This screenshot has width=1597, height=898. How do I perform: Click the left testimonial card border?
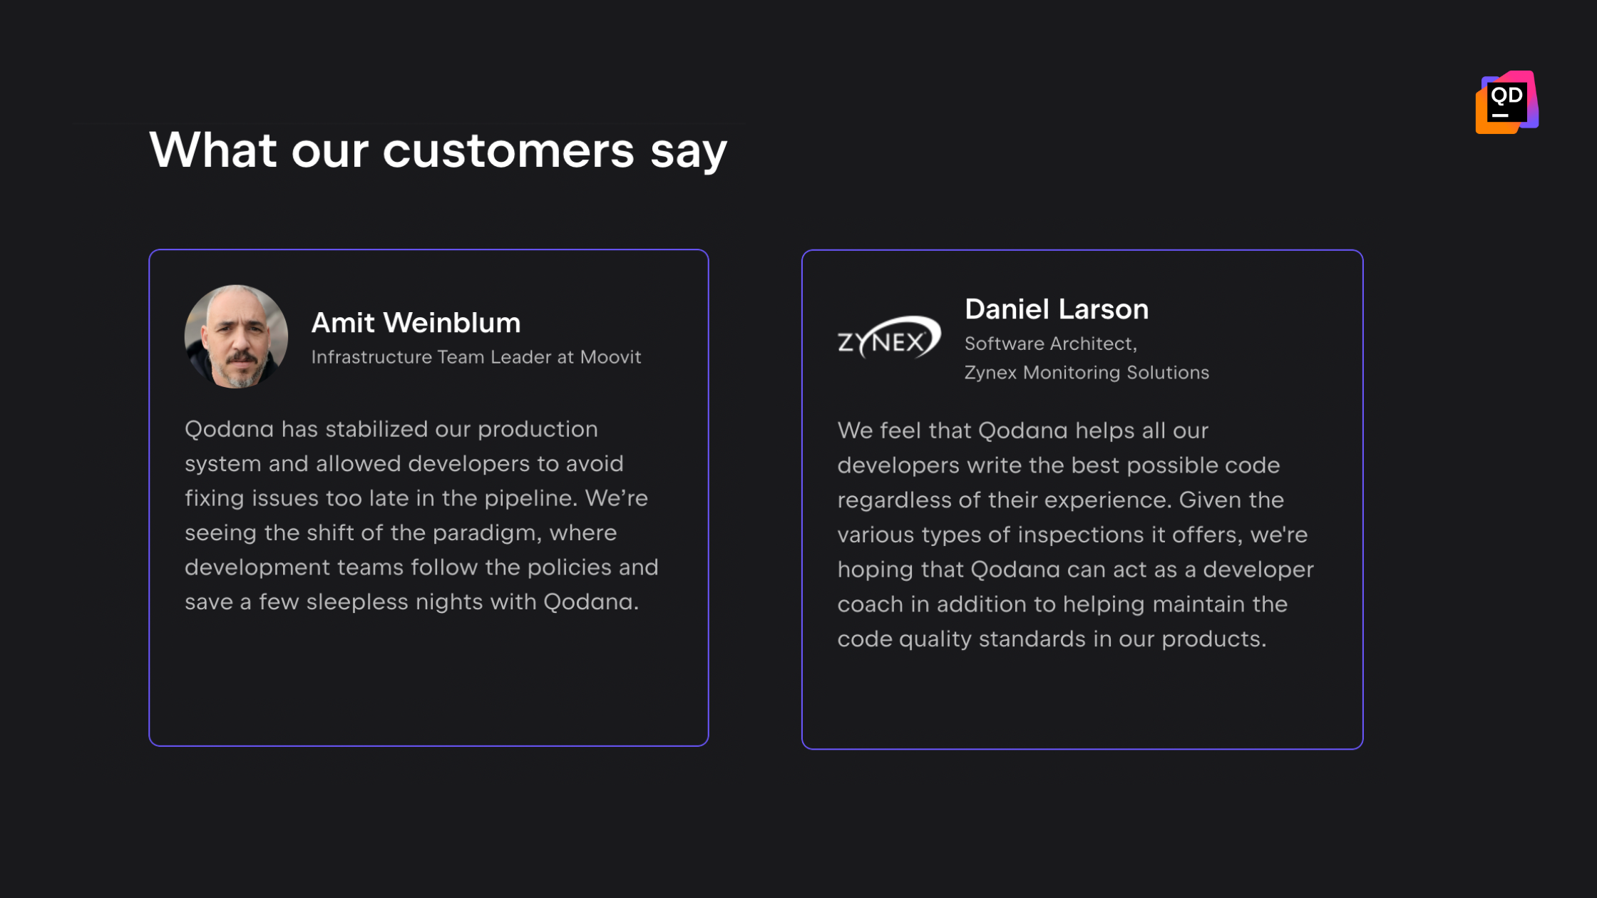tap(150, 497)
